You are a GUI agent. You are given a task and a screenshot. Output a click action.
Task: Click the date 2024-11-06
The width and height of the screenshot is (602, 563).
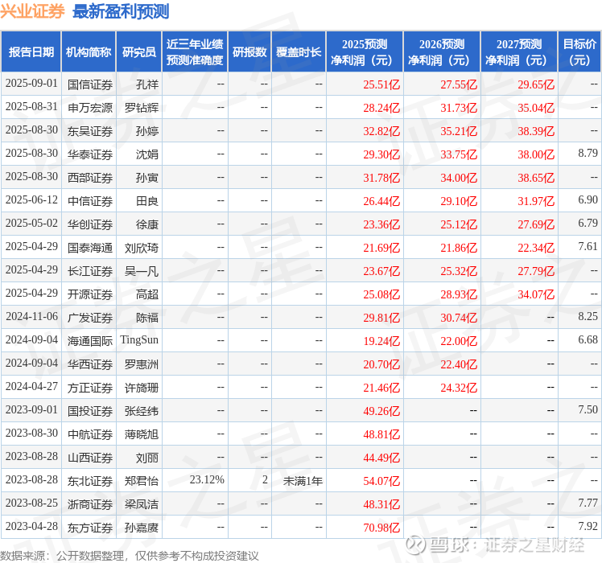(x=31, y=317)
